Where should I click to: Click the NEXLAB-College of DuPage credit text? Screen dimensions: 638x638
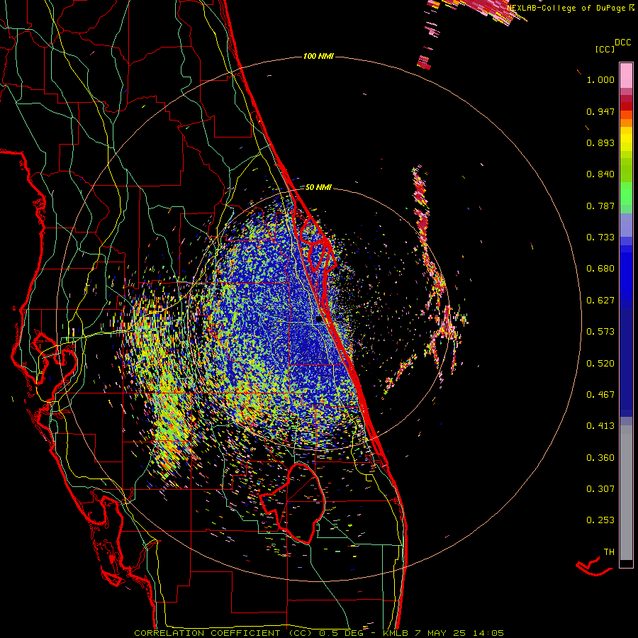pos(566,8)
